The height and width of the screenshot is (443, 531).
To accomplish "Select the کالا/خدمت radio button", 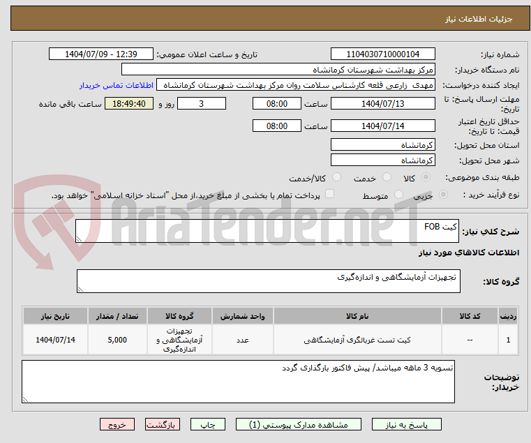I will coord(336,177).
